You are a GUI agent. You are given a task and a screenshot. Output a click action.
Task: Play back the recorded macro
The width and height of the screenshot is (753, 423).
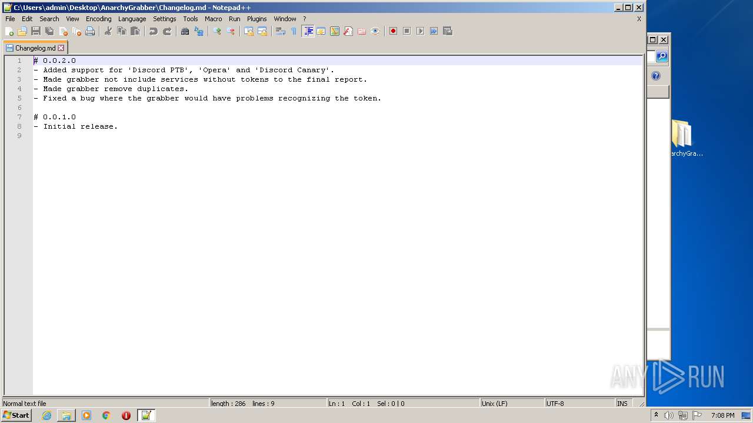pyautogui.click(x=421, y=31)
